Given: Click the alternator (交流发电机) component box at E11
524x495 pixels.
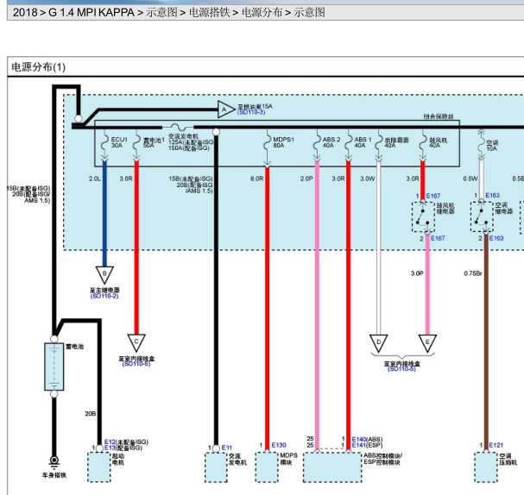Looking at the screenshot, I should (x=216, y=467).
